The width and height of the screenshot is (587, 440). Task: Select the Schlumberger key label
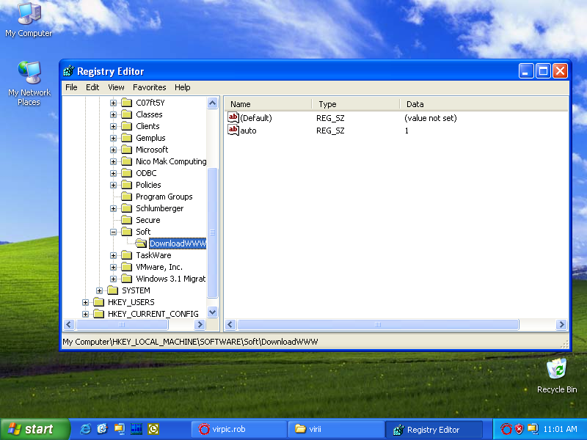point(159,208)
